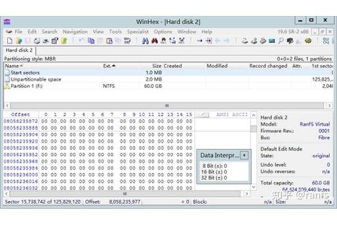
Task: Select the Partition 1 (F:) entry
Action: [x=168, y=86]
